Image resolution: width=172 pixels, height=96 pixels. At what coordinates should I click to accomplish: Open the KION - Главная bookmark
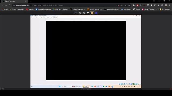pos(148,9)
